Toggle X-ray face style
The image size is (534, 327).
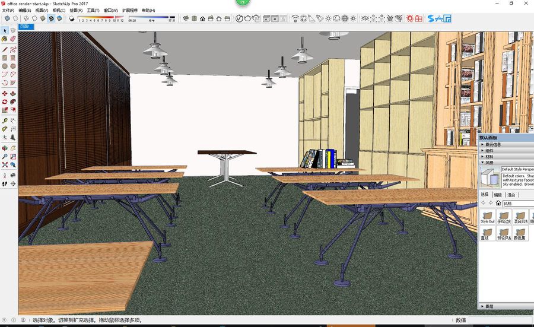tap(7, 18)
